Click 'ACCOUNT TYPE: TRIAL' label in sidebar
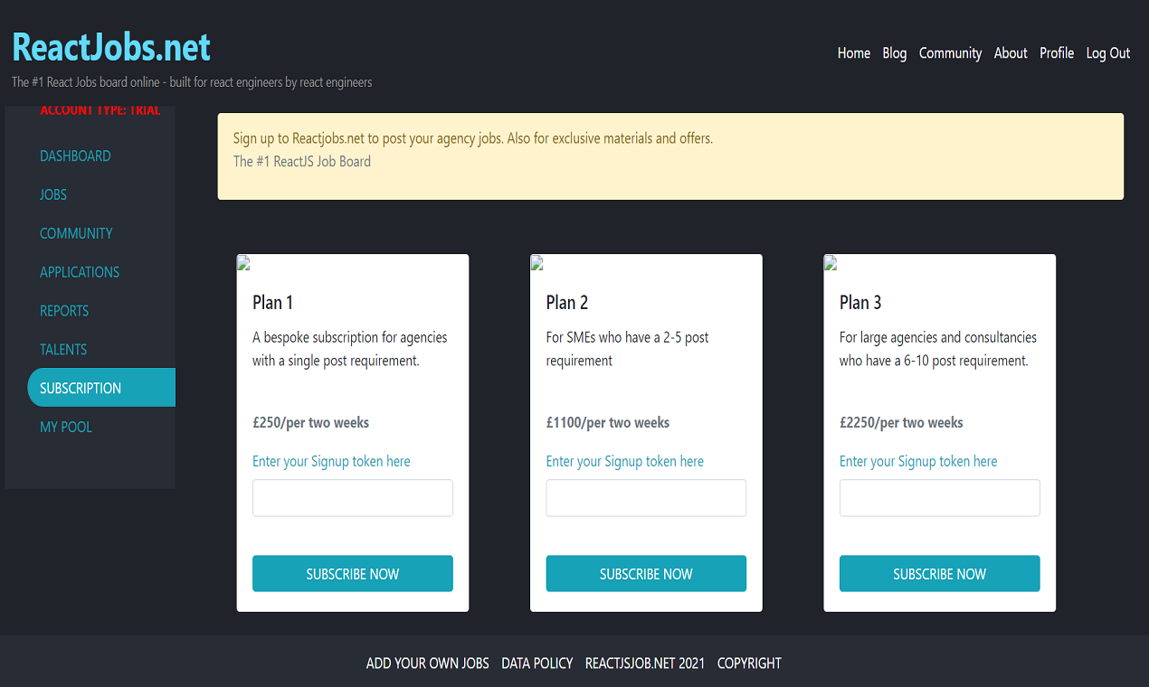 tap(100, 111)
